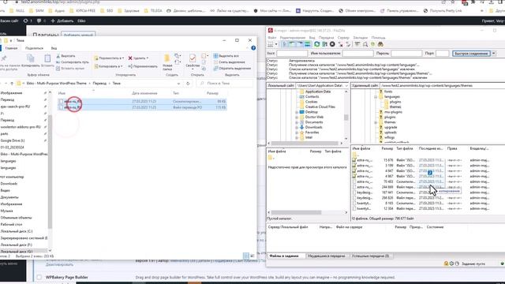Expand the themes folder below plugins in remote tree
The height and width of the screenshot is (284, 505).
(376, 122)
